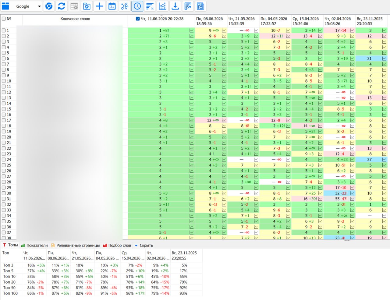The width and height of the screenshot is (390, 301).
Task: Open the Chrome browser icon
Action: click(x=49, y=6)
